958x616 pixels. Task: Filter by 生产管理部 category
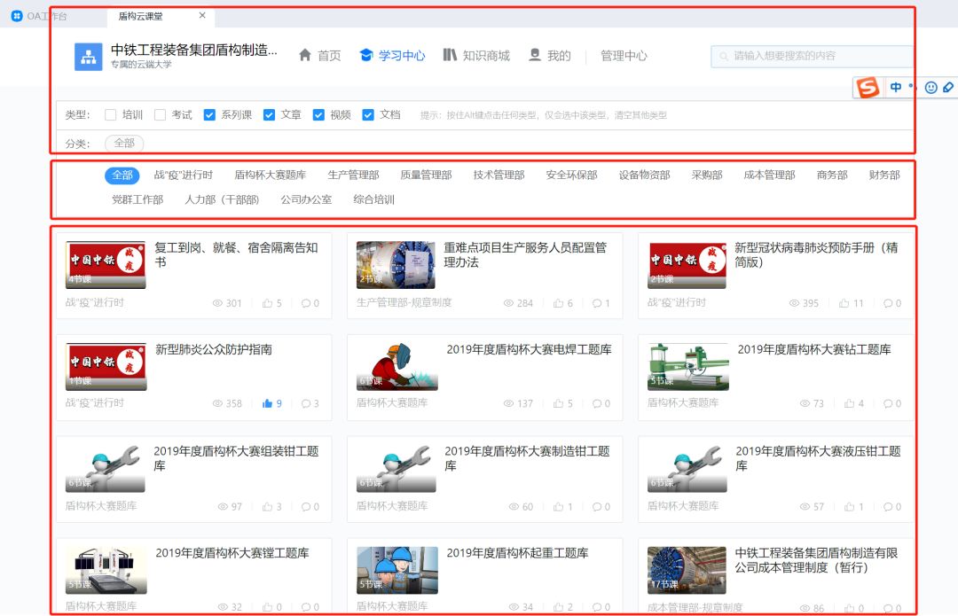pyautogui.click(x=353, y=175)
